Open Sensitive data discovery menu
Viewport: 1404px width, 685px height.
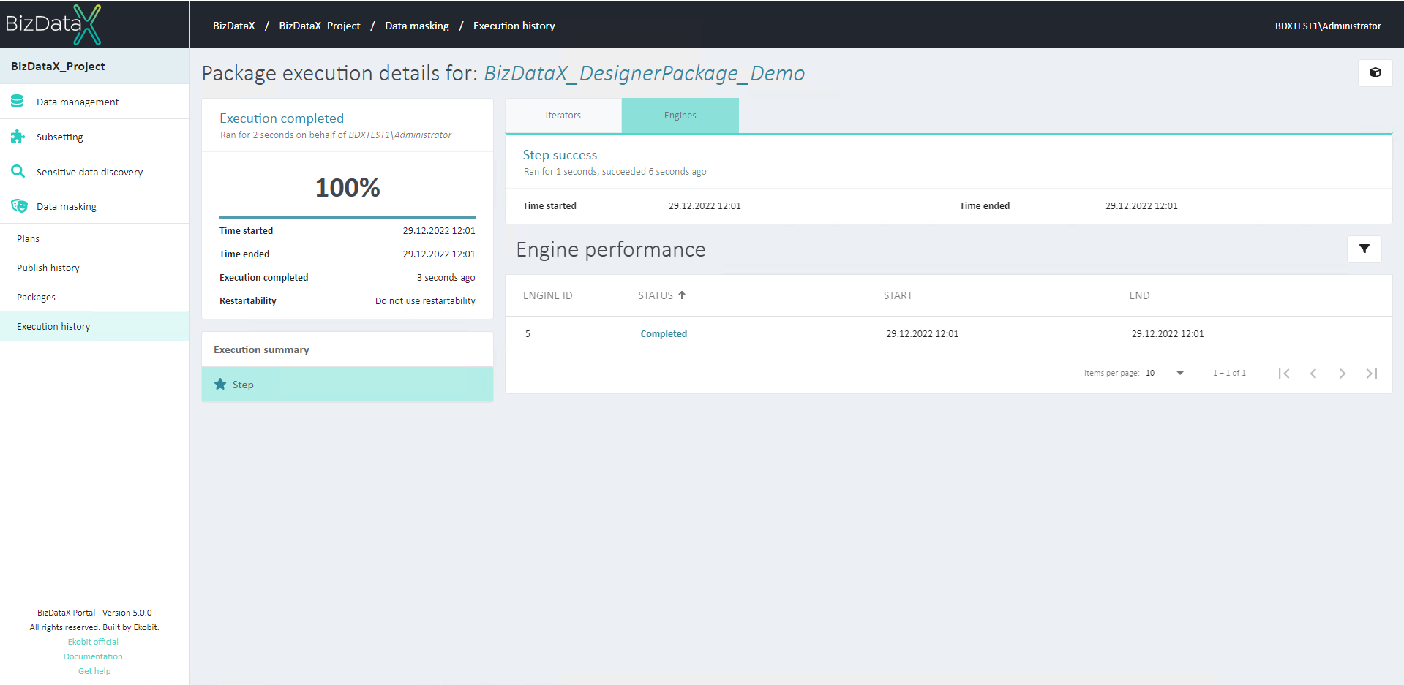pos(95,172)
